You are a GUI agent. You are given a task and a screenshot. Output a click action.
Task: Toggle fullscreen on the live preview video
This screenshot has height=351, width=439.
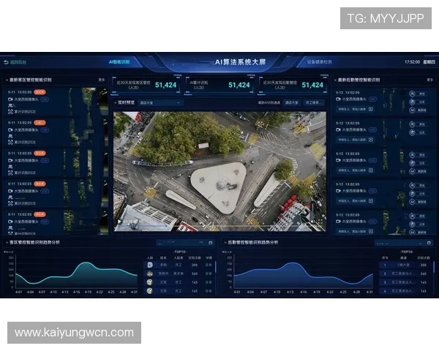(x=320, y=222)
